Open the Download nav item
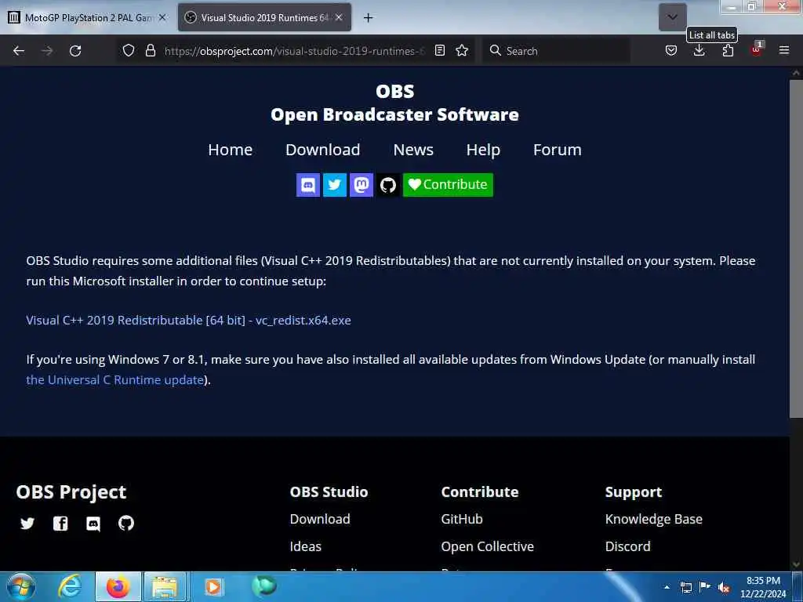The width and height of the screenshot is (803, 602). coord(322,150)
